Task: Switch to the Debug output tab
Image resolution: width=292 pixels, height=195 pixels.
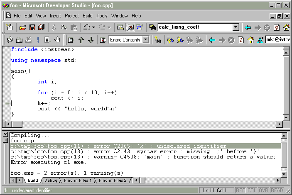Action: 51,180
